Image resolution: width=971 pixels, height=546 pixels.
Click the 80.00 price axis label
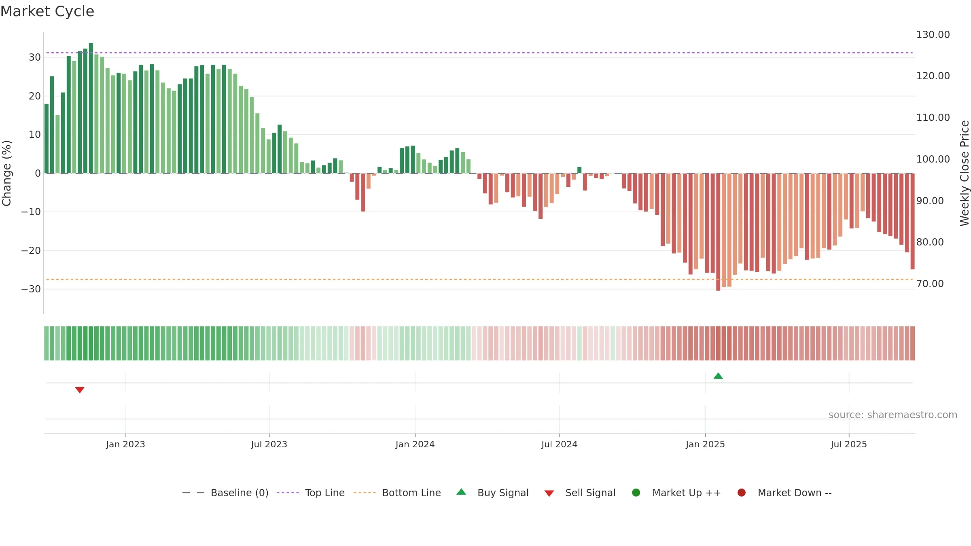pos(930,242)
